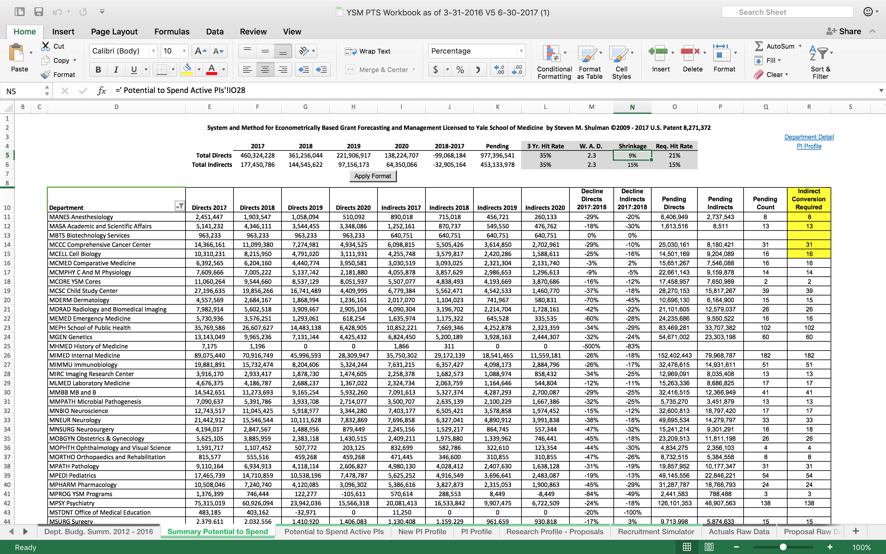Apply percent style with % icon
Image resolution: width=886 pixels, height=554 pixels.
(460, 70)
